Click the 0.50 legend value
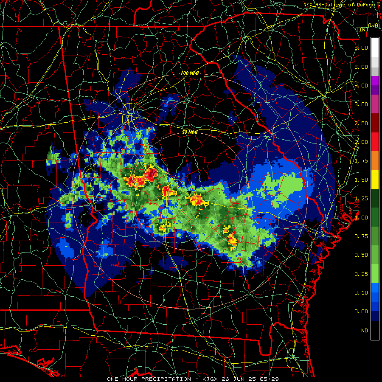 (x=361, y=255)
